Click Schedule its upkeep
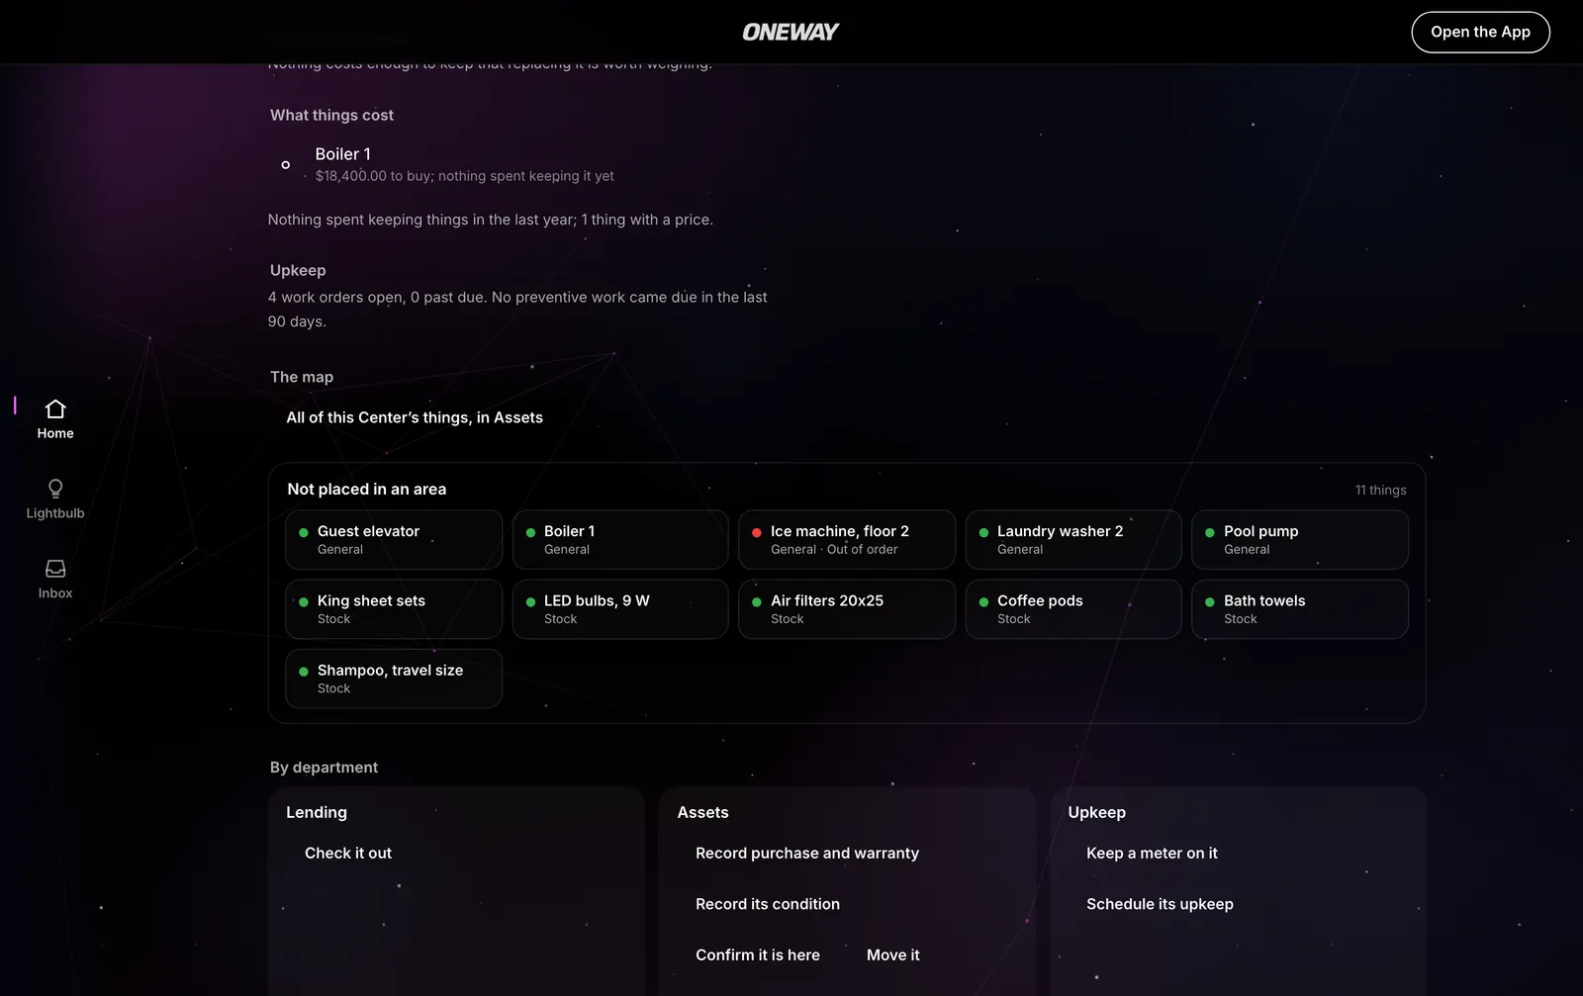Viewport: 1583px width, 996px height. (x=1160, y=904)
